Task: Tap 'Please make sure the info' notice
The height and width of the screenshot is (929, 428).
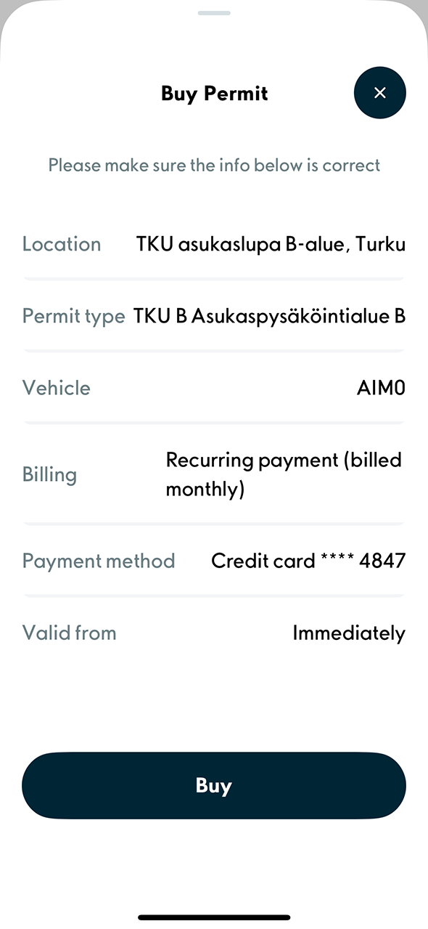Action: pyautogui.click(x=214, y=166)
